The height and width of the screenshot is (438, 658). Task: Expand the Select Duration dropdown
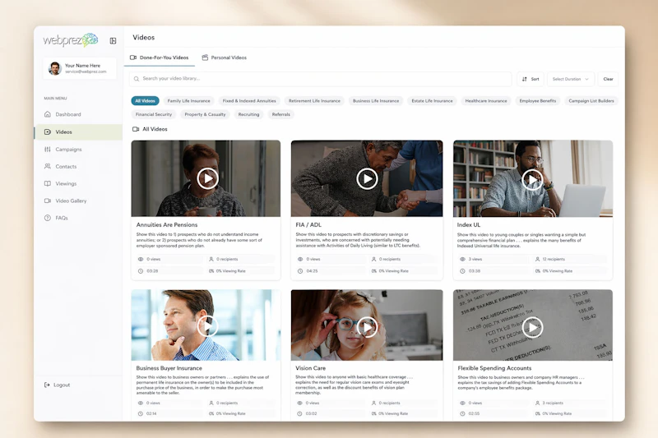(x=571, y=79)
